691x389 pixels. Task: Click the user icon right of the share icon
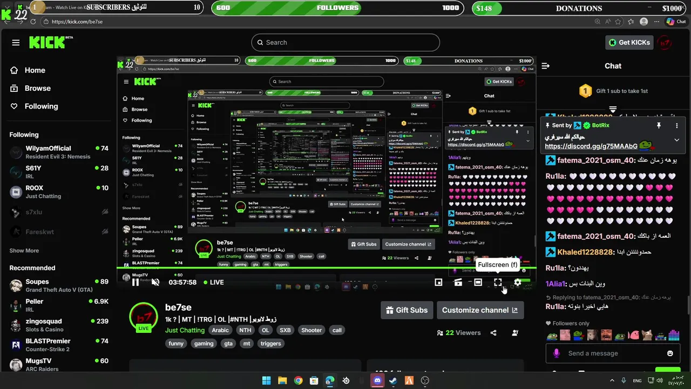(x=515, y=333)
